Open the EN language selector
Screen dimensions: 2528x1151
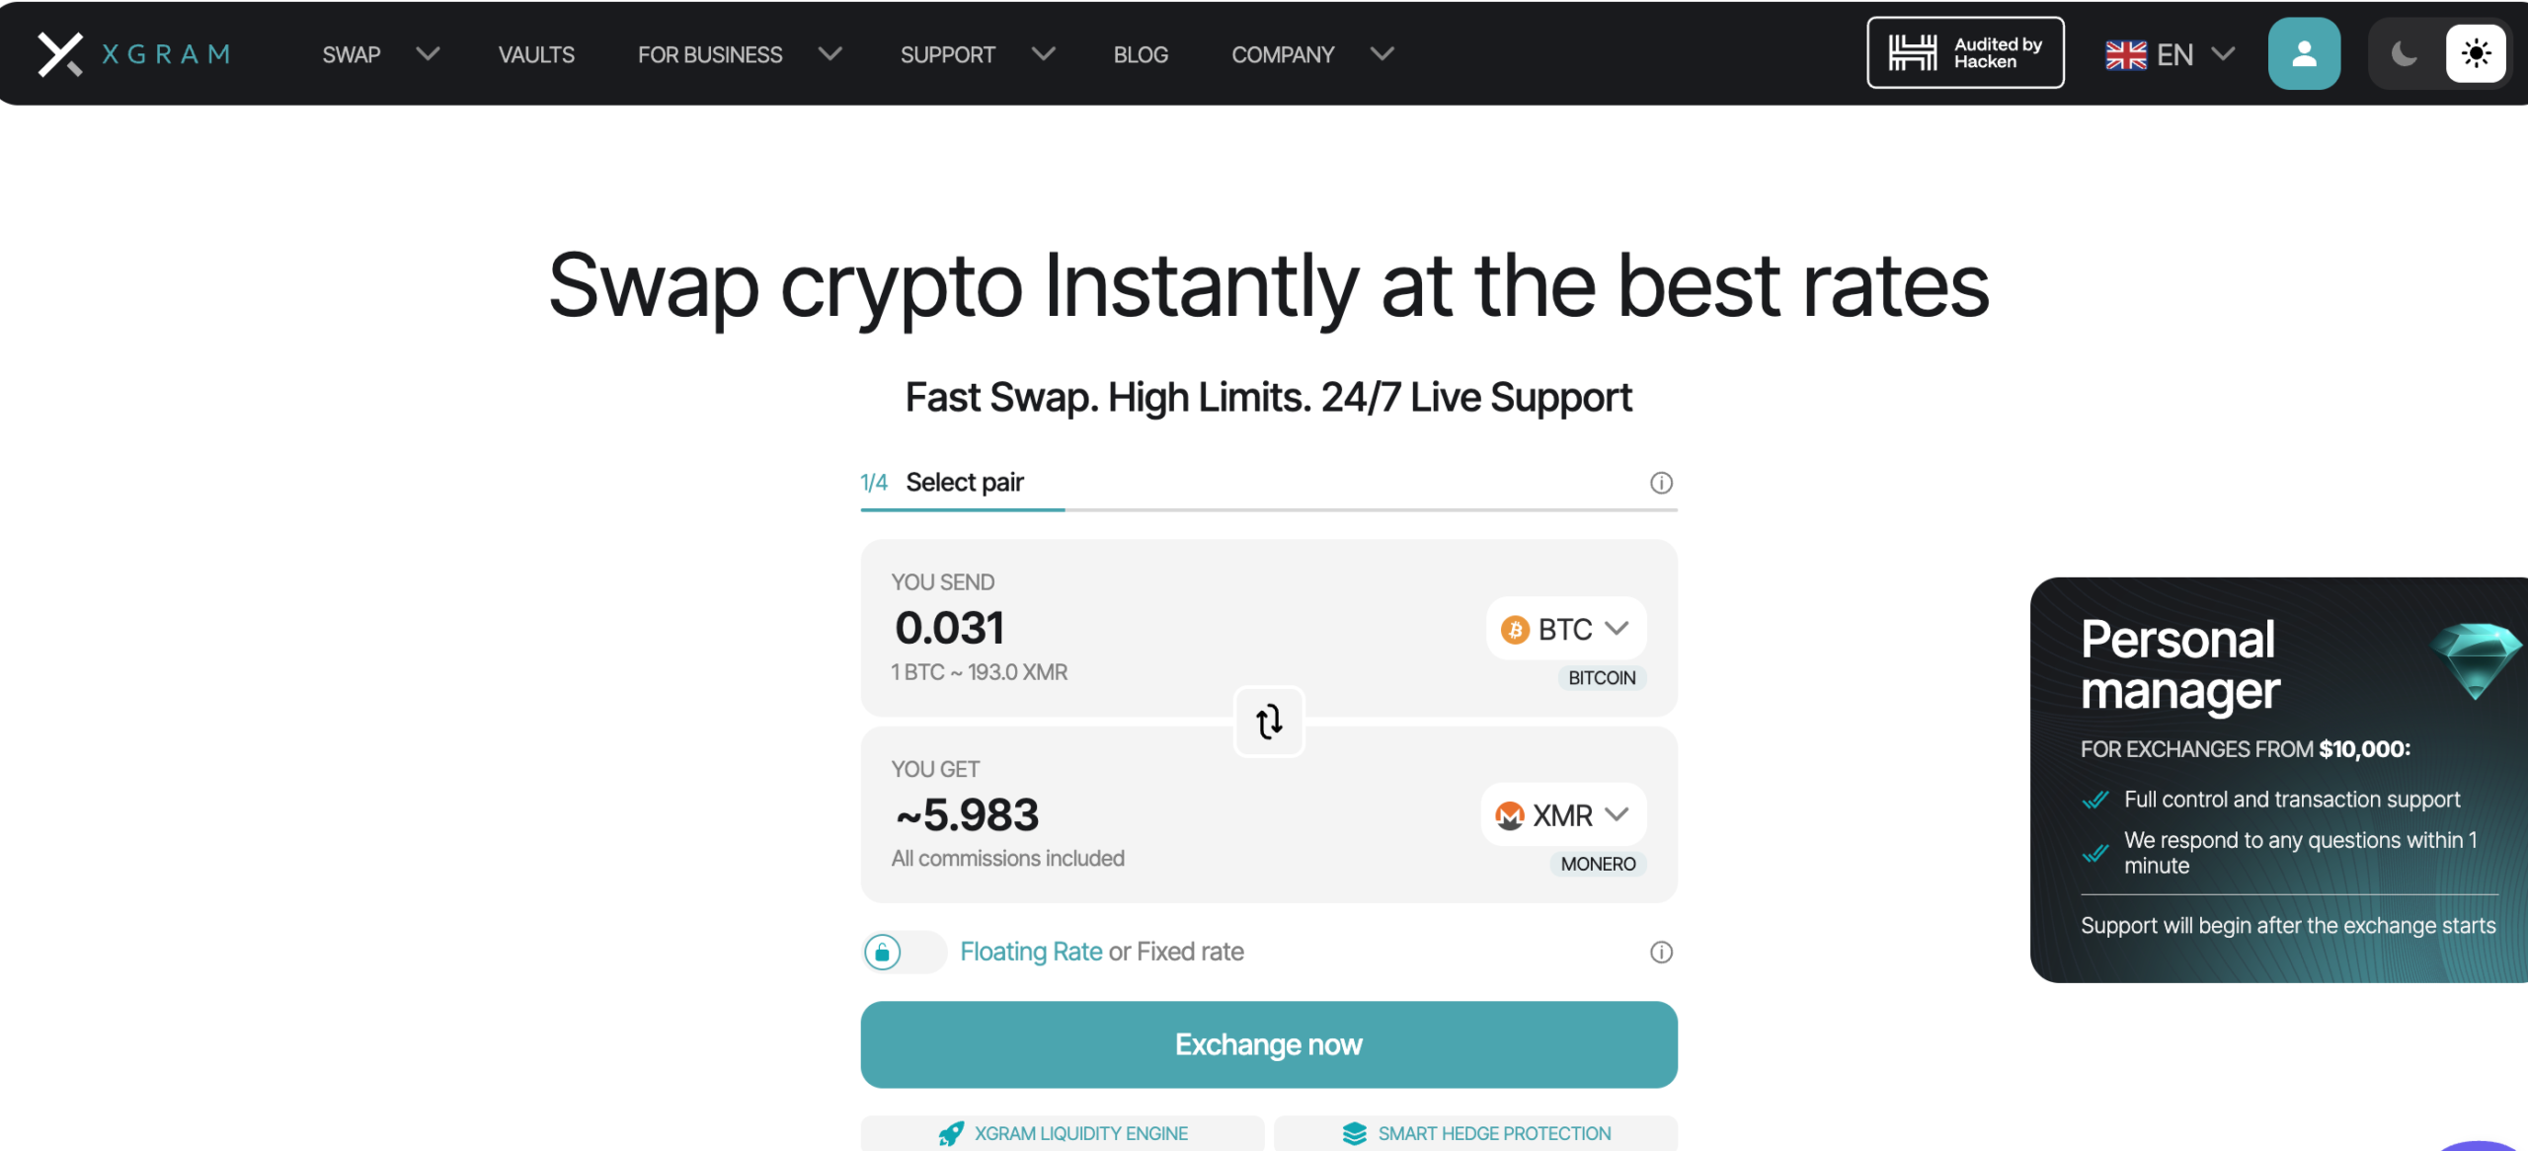2172,53
